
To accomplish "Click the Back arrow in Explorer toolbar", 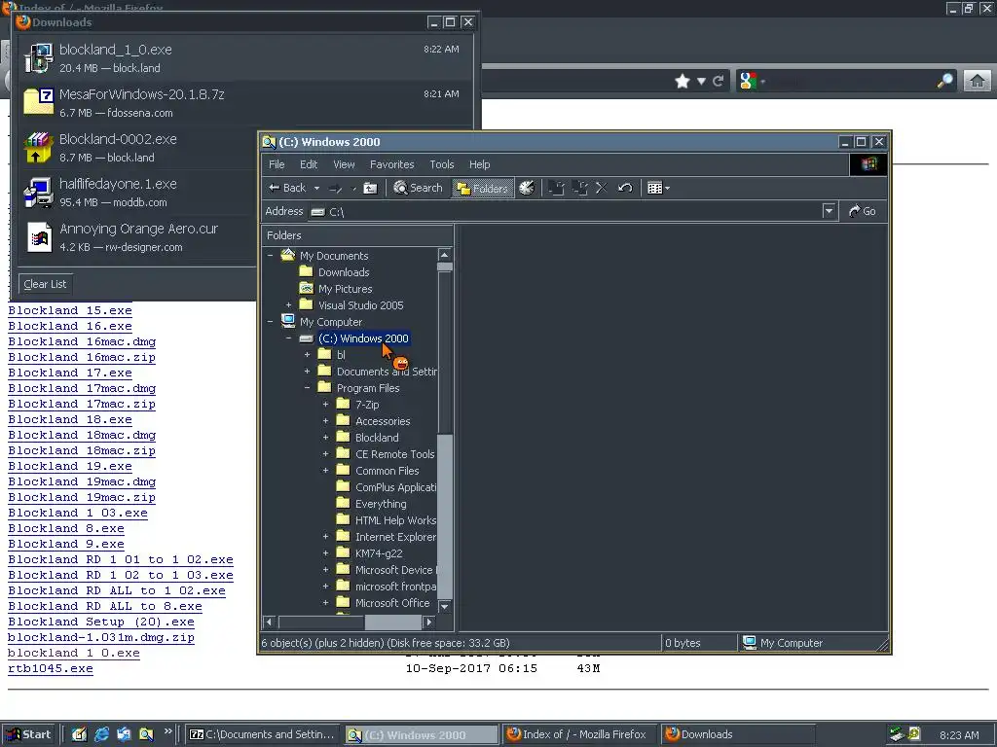I will (x=287, y=188).
